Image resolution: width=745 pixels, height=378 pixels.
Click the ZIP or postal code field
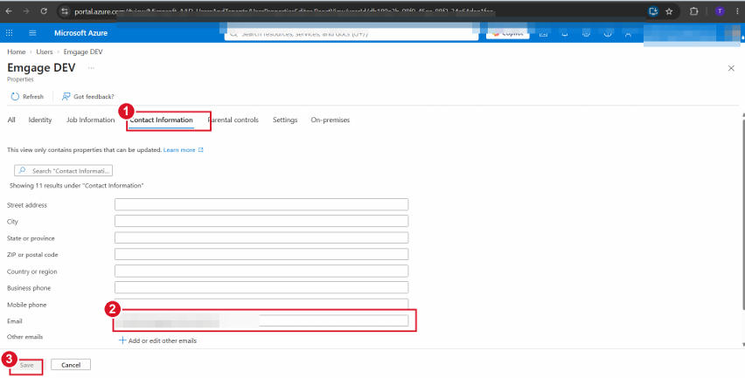pos(261,254)
